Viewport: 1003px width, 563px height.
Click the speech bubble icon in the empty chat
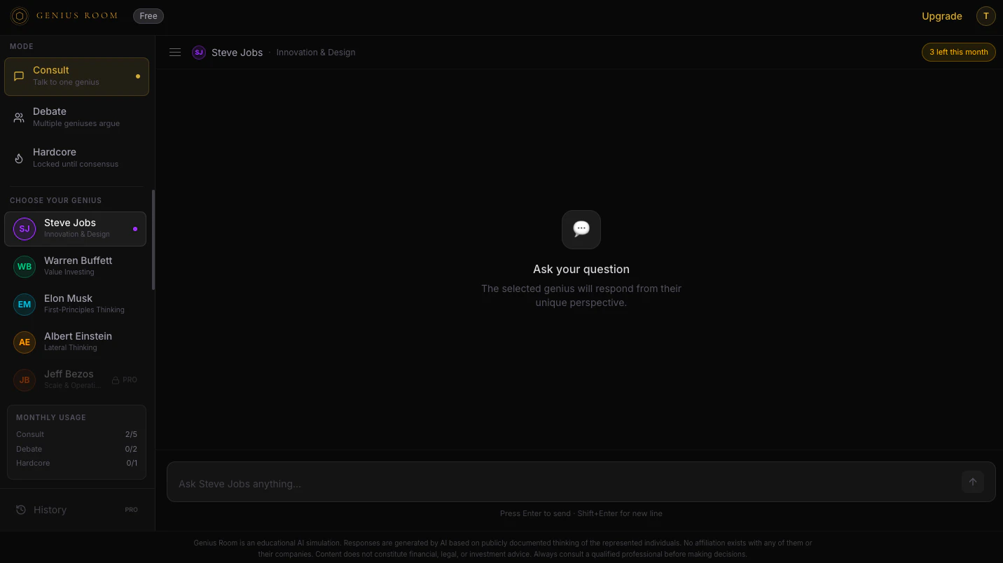(581, 230)
